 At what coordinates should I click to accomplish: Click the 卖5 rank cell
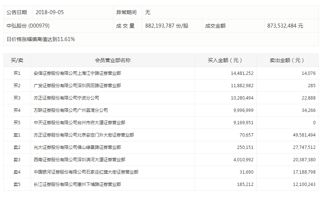[x=17, y=184]
